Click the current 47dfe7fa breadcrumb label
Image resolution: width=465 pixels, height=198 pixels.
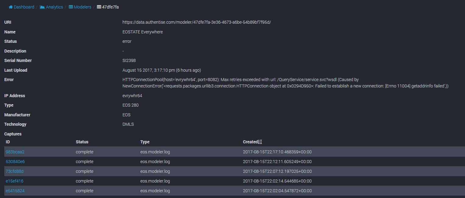pyautogui.click(x=110, y=7)
